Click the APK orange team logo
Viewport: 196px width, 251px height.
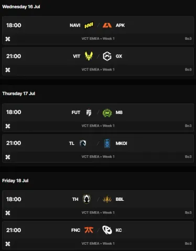tap(107, 25)
